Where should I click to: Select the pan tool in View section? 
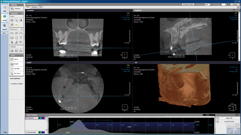pos(12,20)
